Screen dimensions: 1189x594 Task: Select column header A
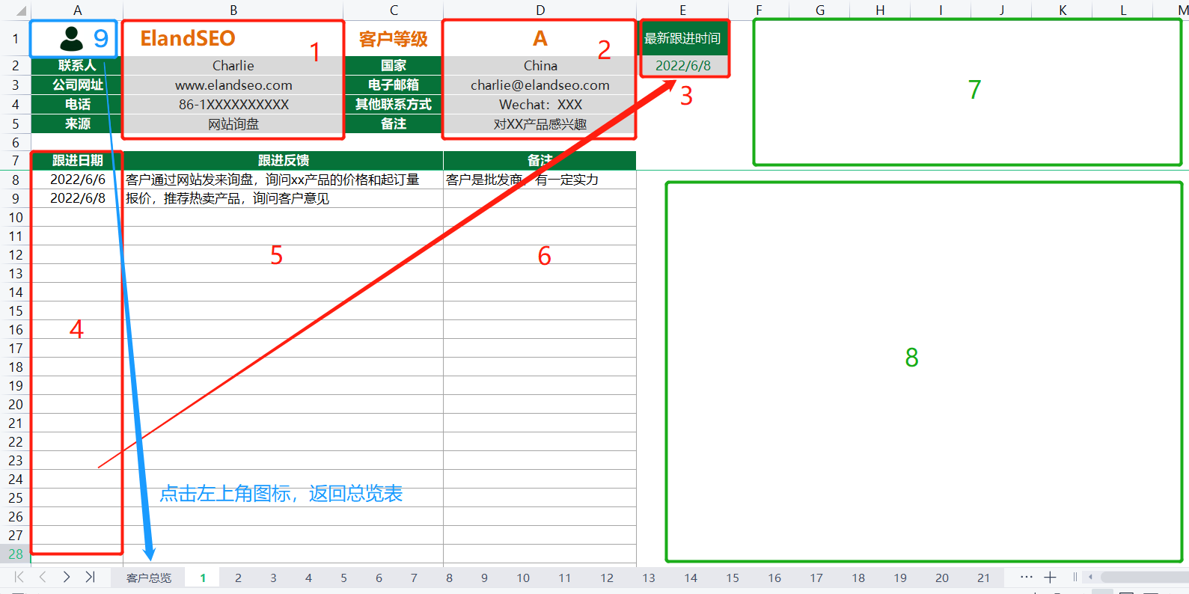coord(77,10)
